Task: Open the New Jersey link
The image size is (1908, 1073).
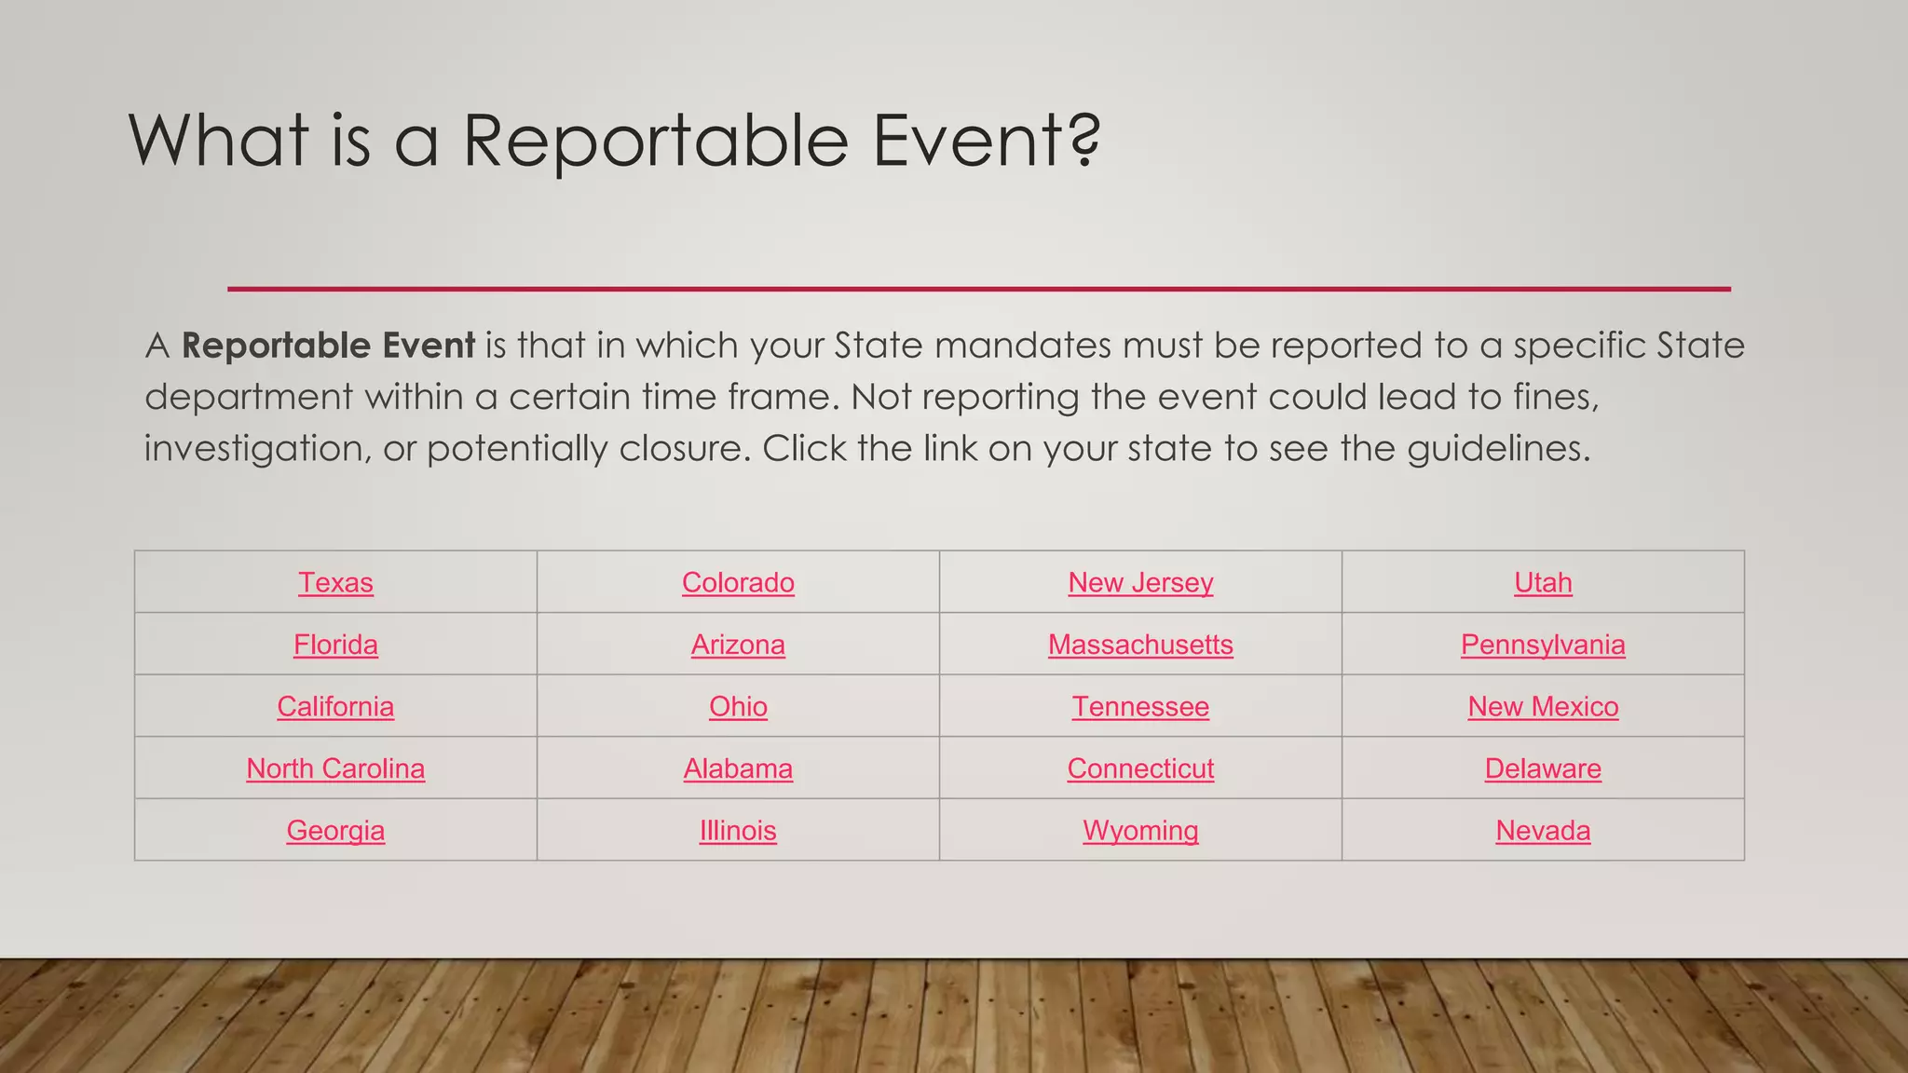Action: click(x=1140, y=583)
